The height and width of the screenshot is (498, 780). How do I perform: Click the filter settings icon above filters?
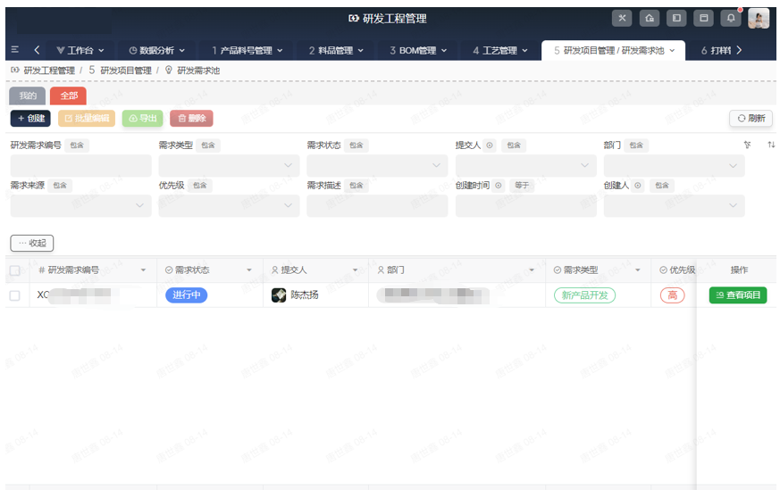[x=747, y=145]
